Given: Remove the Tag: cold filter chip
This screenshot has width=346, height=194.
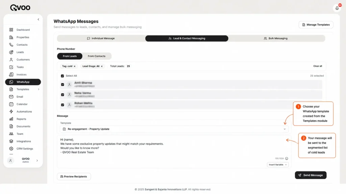Looking at the screenshot, I should pos(75,66).
